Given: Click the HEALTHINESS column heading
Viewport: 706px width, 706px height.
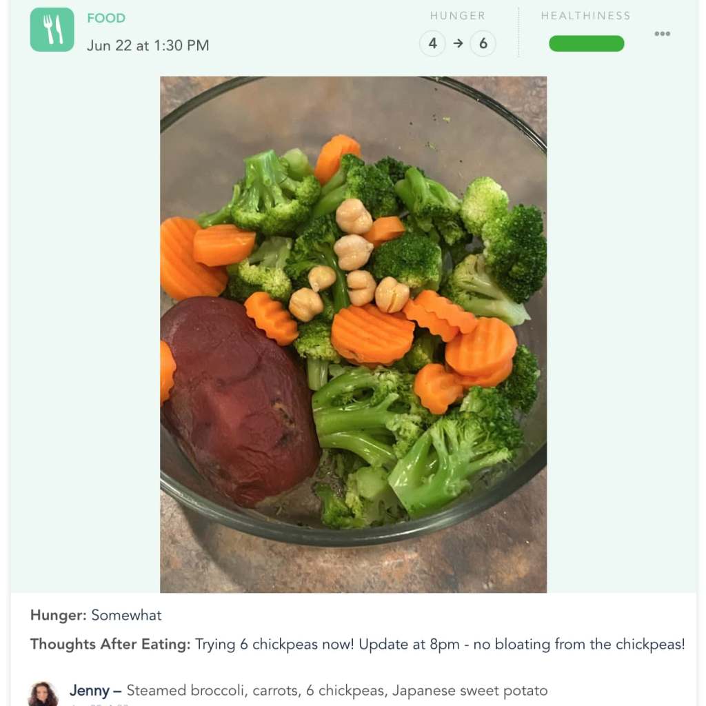Looking at the screenshot, I should [586, 16].
